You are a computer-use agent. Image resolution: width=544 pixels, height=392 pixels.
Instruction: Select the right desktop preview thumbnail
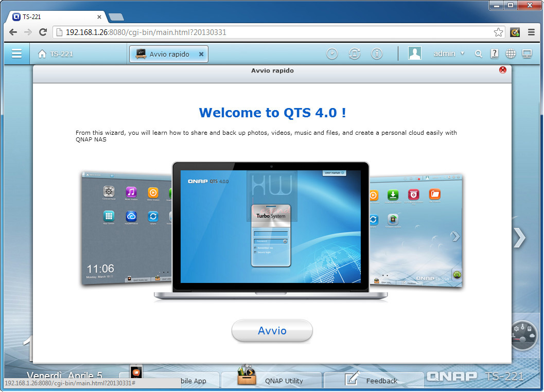tap(416, 230)
